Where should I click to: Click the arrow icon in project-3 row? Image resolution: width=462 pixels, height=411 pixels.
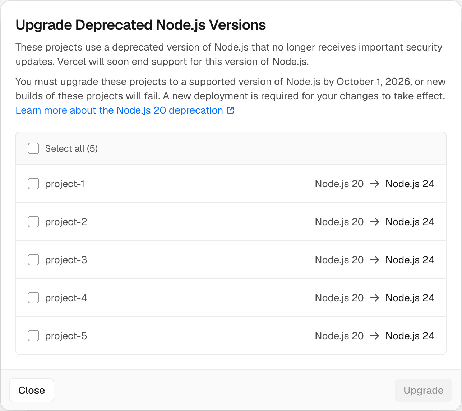click(375, 260)
